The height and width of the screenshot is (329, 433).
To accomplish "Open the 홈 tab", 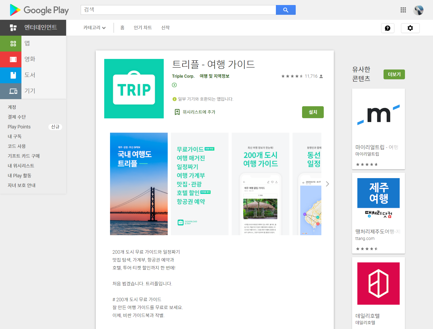I will click(122, 27).
